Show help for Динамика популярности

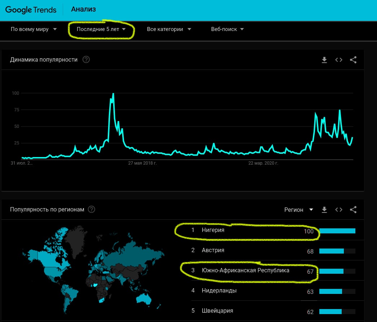click(x=86, y=59)
